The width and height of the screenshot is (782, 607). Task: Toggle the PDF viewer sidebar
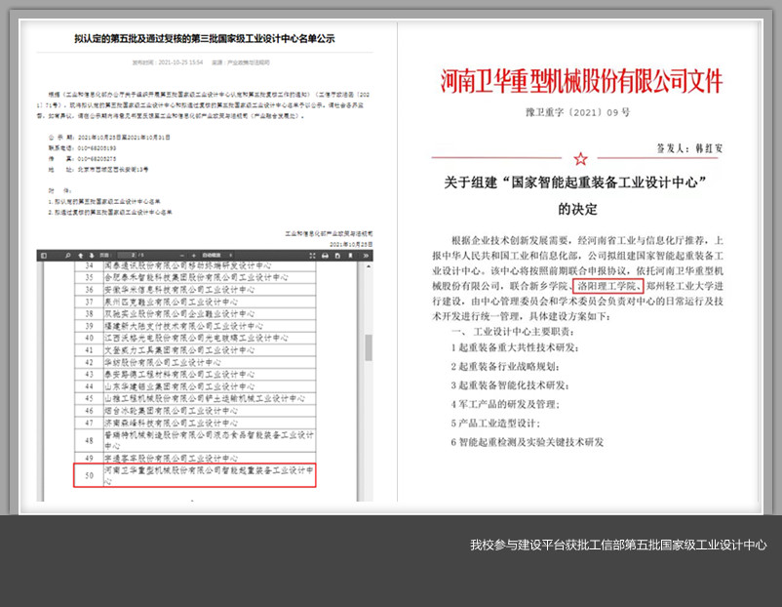coord(44,255)
